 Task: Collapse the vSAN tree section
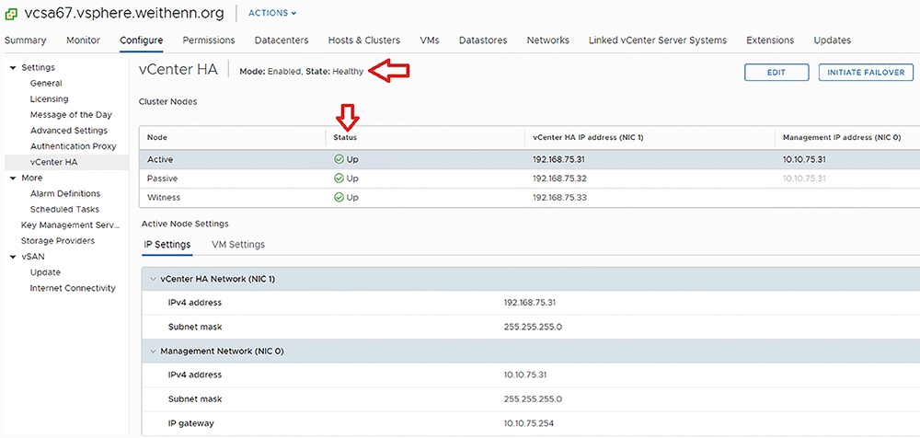13,257
